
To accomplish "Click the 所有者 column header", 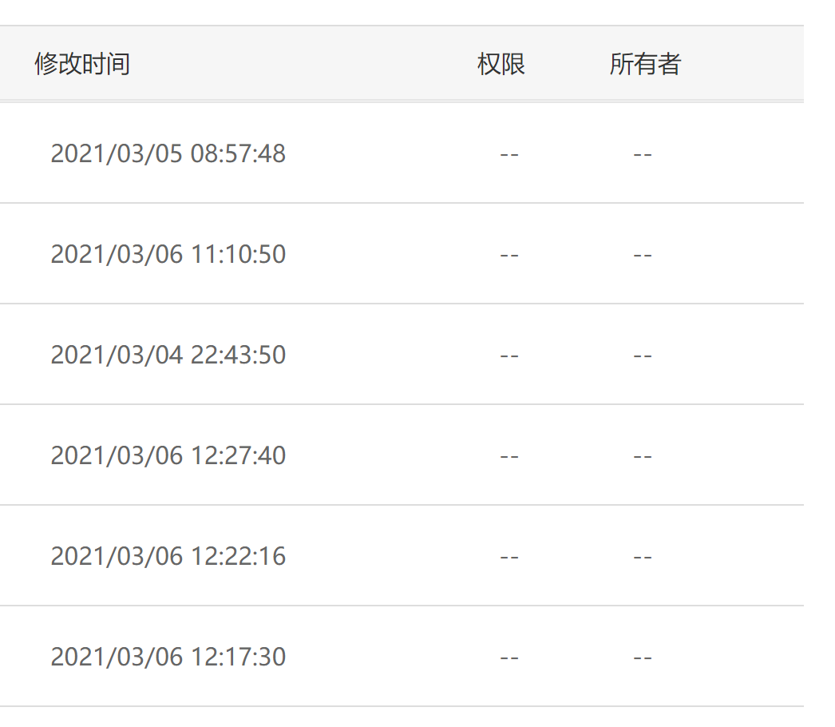I will tap(646, 64).
